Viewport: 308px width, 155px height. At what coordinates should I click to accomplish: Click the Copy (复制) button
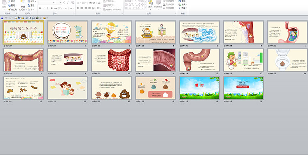coord(13,5)
